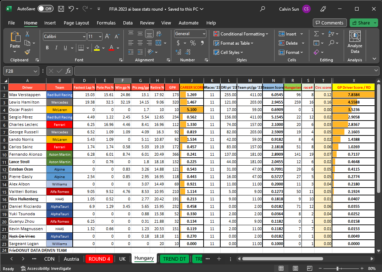Open the search magnifier in title bar
The height and width of the screenshot is (272, 382).
(x=262, y=9)
